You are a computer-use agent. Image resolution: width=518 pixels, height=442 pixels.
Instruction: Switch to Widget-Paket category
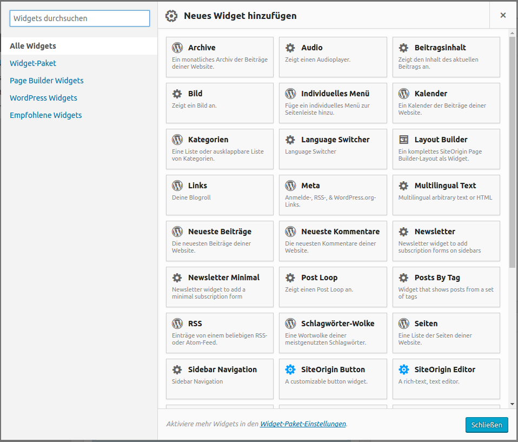coord(32,63)
